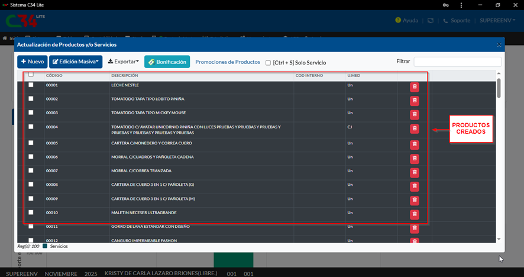Screen dimensions: 524x277
Task: Check the box for product 00002
Action: pos(31,99)
